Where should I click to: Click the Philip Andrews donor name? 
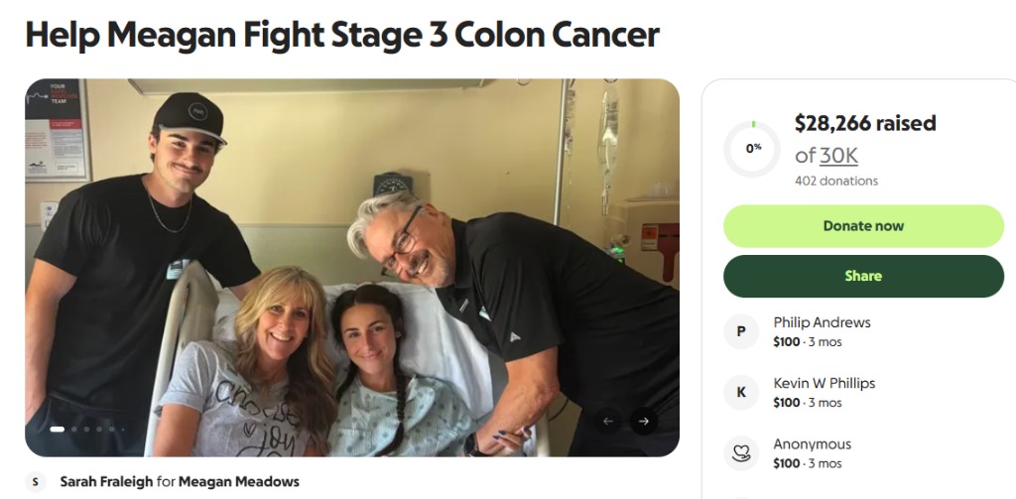(x=822, y=322)
